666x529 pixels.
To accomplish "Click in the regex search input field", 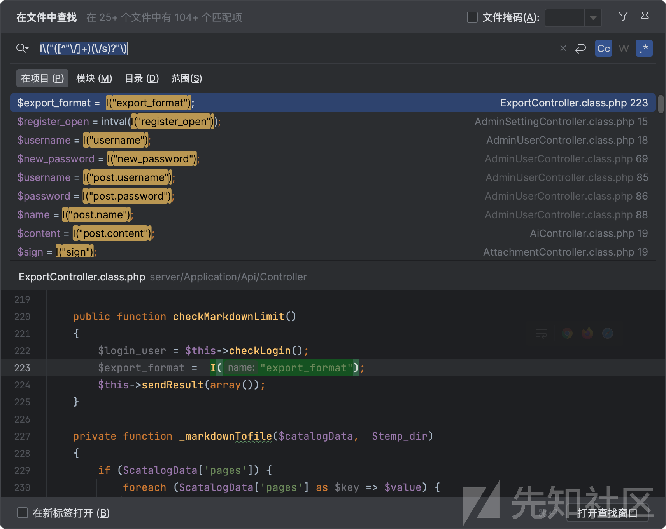I will pos(296,48).
